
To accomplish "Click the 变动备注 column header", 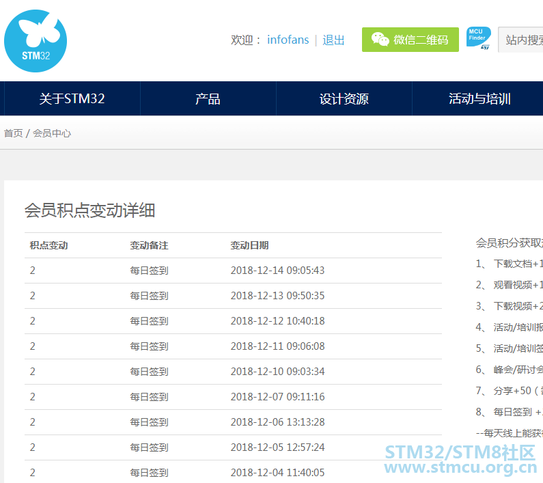I will coord(149,245).
